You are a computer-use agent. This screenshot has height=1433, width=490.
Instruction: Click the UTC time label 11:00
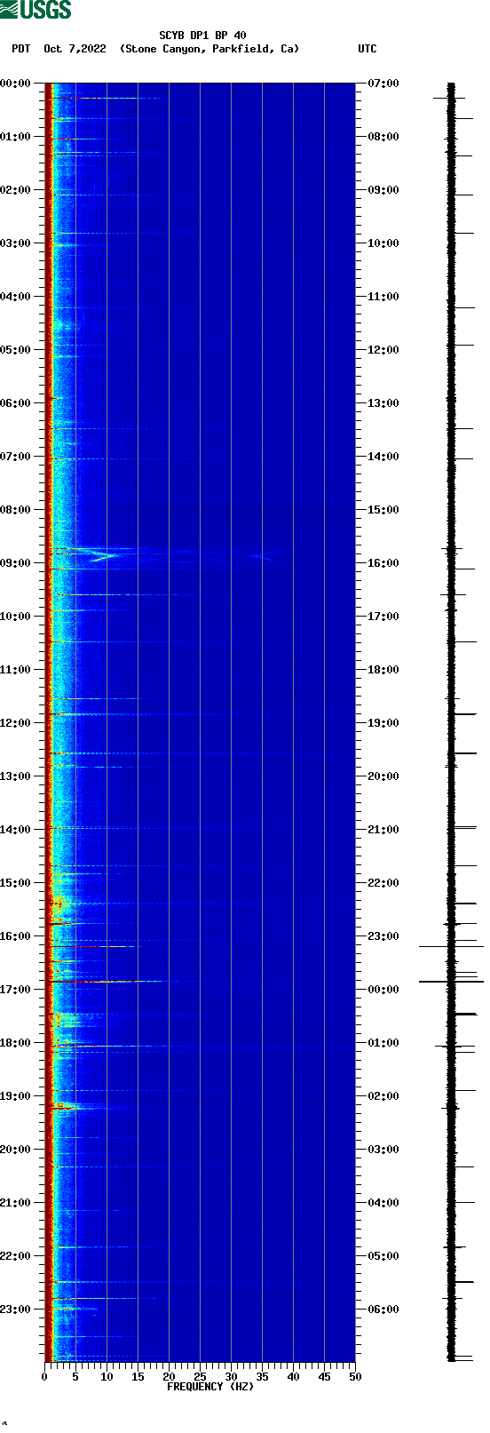pos(383,297)
